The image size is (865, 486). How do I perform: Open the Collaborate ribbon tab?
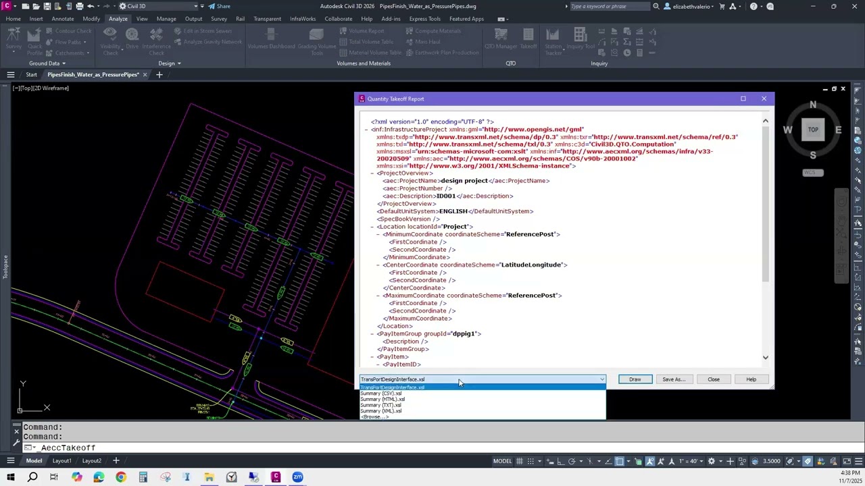click(338, 19)
